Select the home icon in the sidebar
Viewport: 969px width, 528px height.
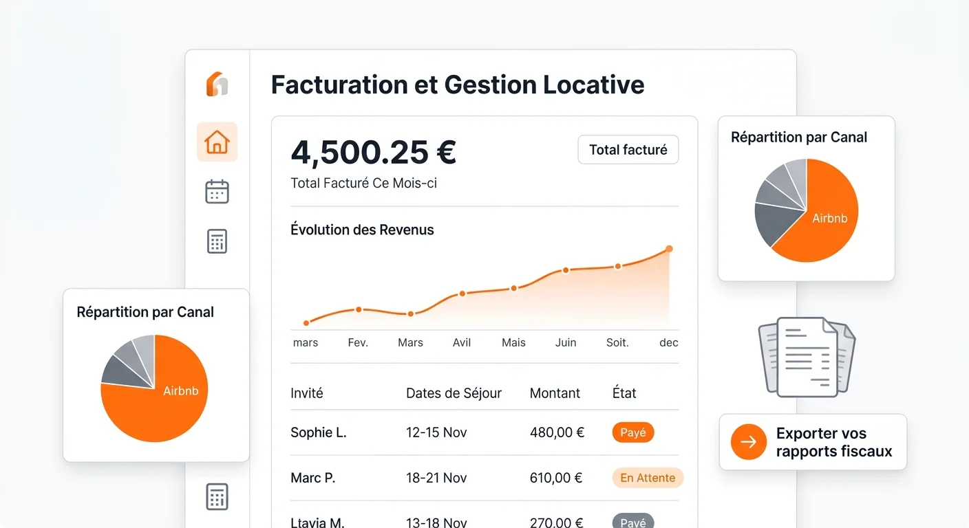point(217,142)
